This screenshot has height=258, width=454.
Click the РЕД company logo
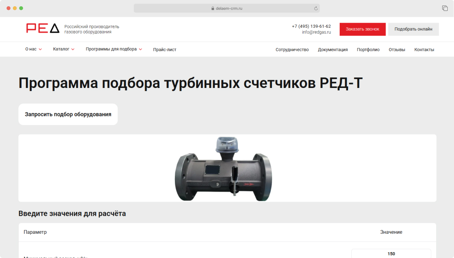coord(43,29)
